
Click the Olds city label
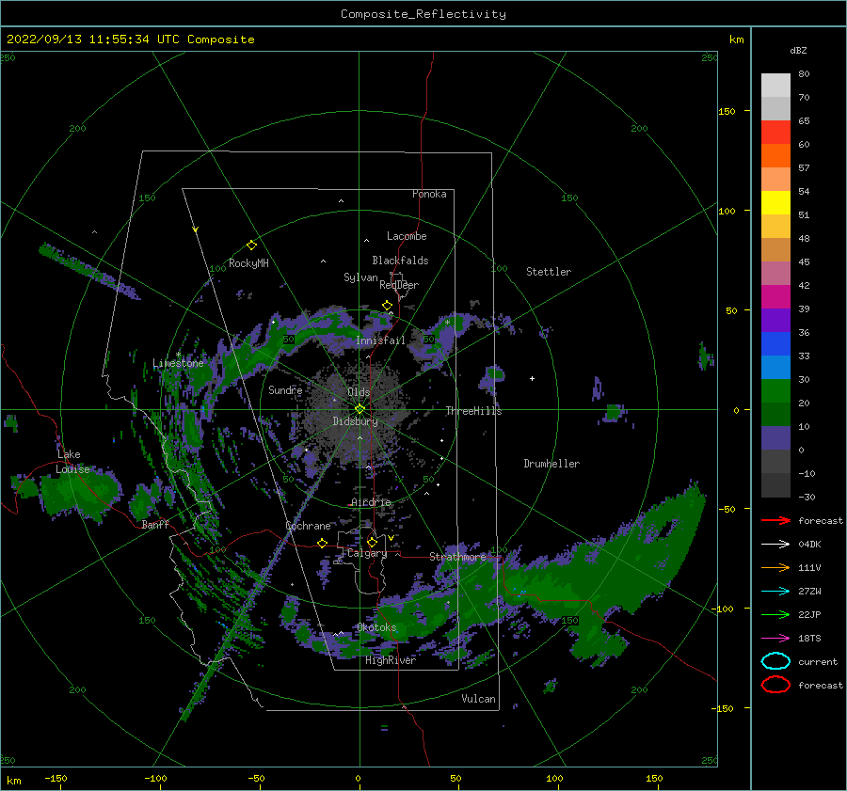[359, 392]
